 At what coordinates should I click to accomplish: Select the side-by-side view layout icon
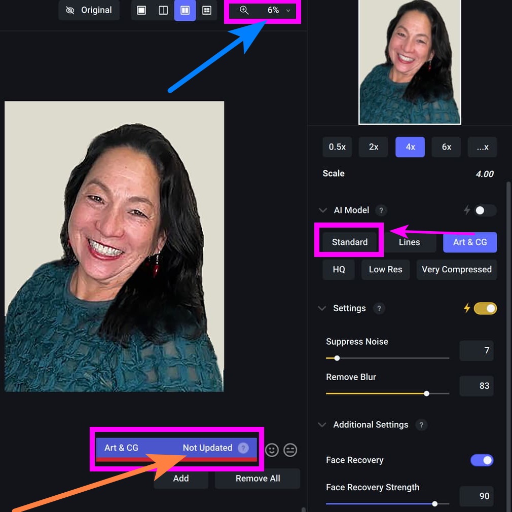(185, 11)
